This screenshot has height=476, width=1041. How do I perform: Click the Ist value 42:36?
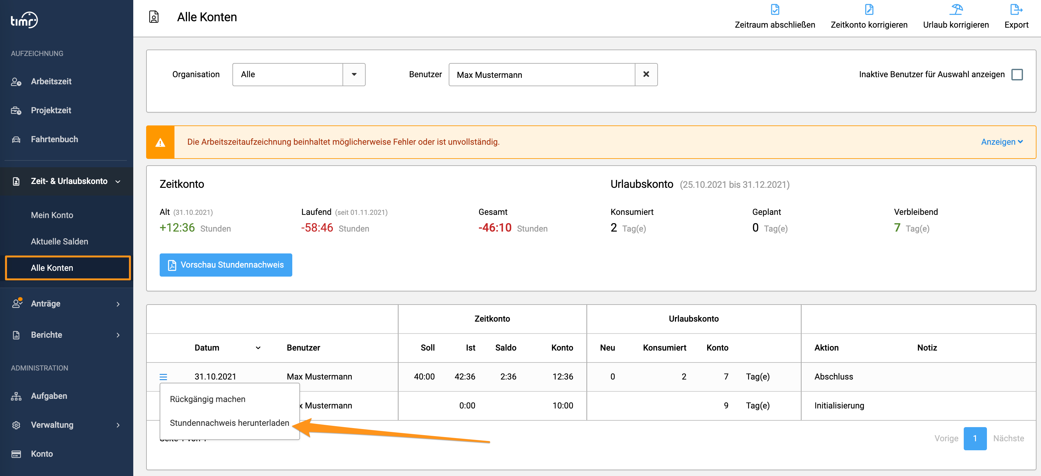(465, 376)
